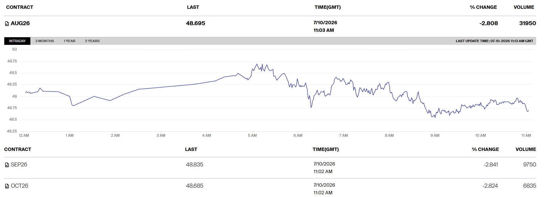
Task: Click the 5 AM marker on time axis
Action: point(252,135)
